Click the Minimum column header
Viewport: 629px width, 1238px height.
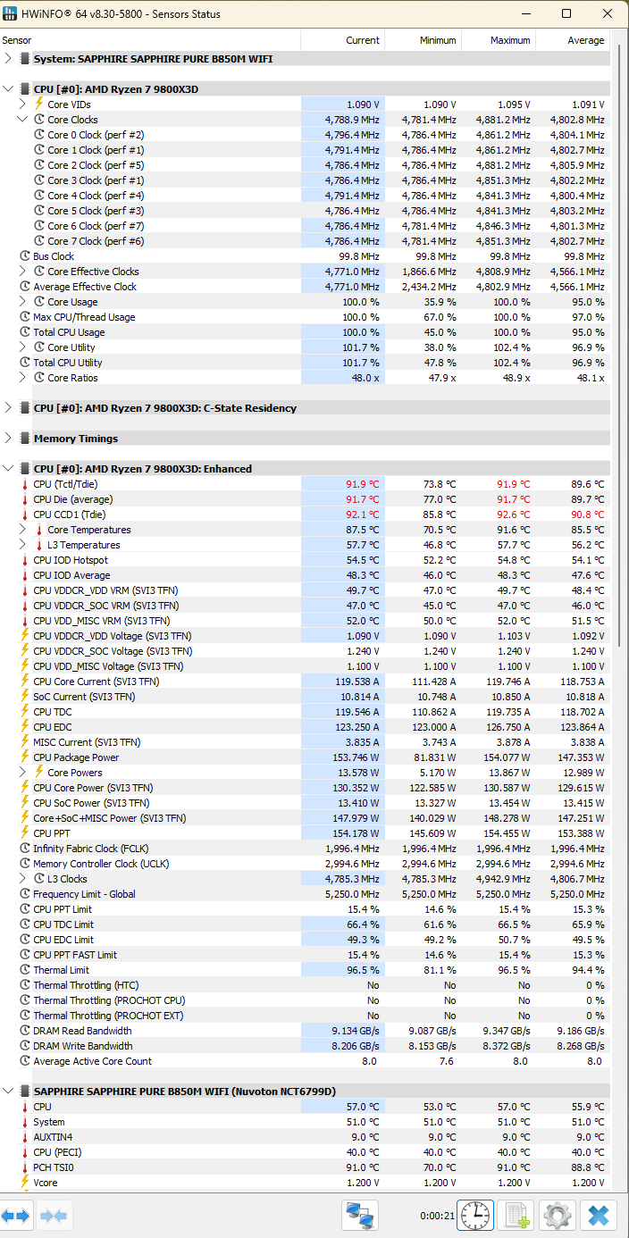424,40
